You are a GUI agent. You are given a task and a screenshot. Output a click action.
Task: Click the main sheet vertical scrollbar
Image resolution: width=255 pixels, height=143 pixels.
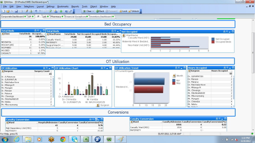click(253, 53)
